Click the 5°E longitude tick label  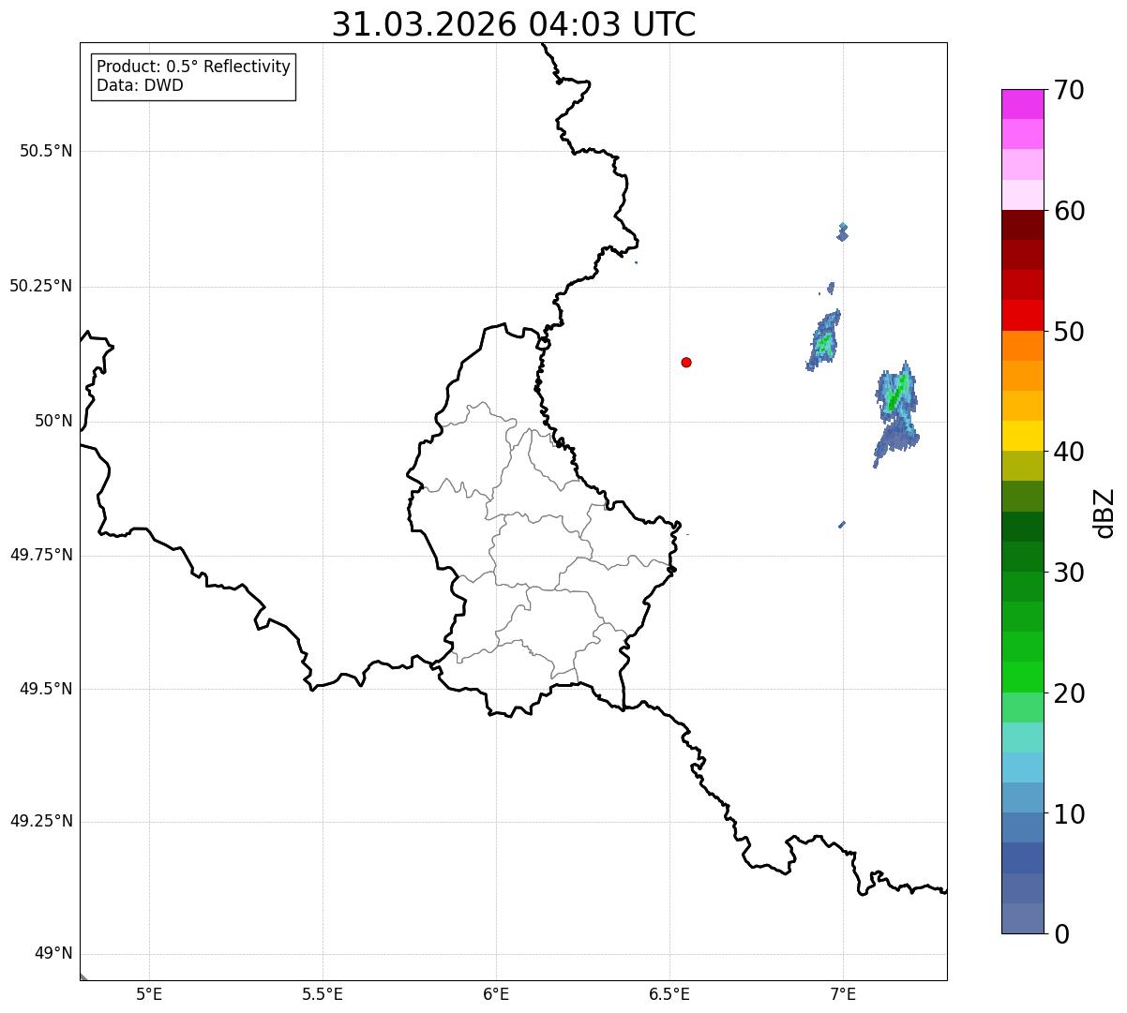149,993
